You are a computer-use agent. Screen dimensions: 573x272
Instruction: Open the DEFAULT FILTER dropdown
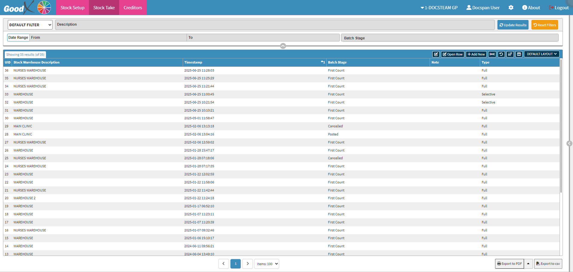(30, 25)
